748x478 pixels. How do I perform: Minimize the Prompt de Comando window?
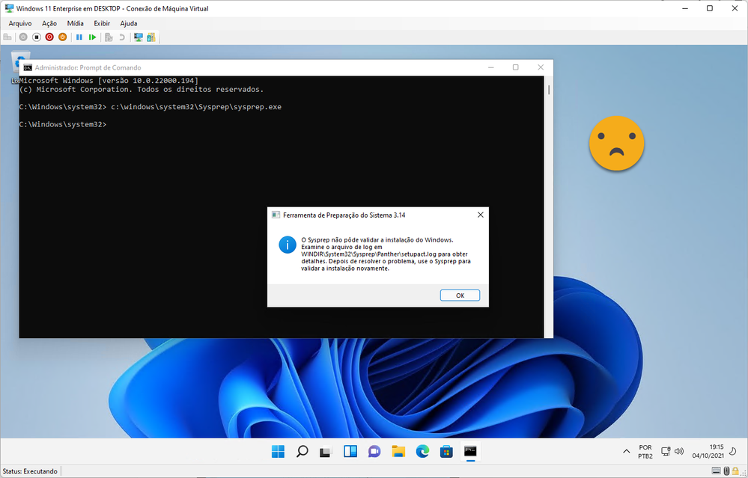coord(491,67)
